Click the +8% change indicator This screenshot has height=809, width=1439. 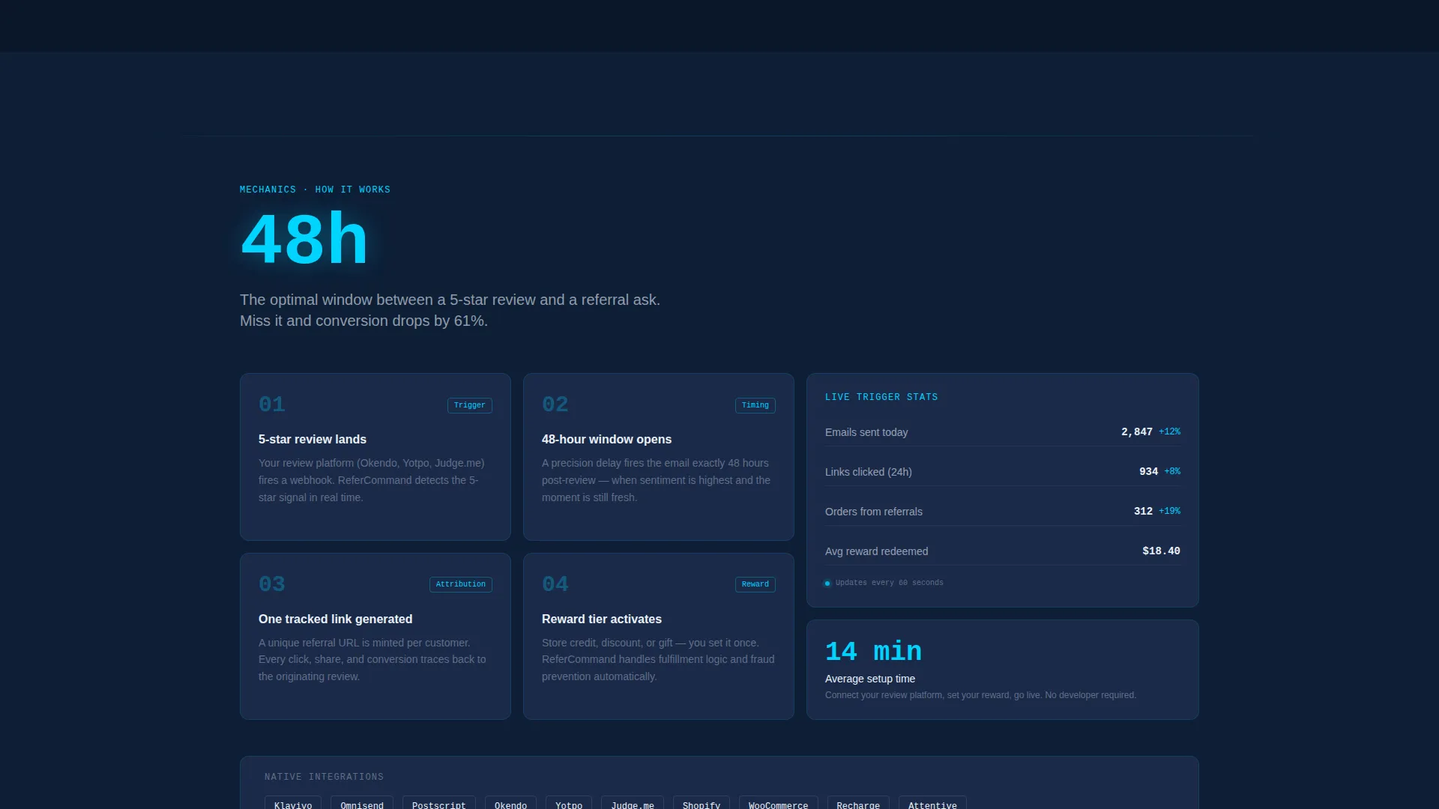pos(1172,472)
